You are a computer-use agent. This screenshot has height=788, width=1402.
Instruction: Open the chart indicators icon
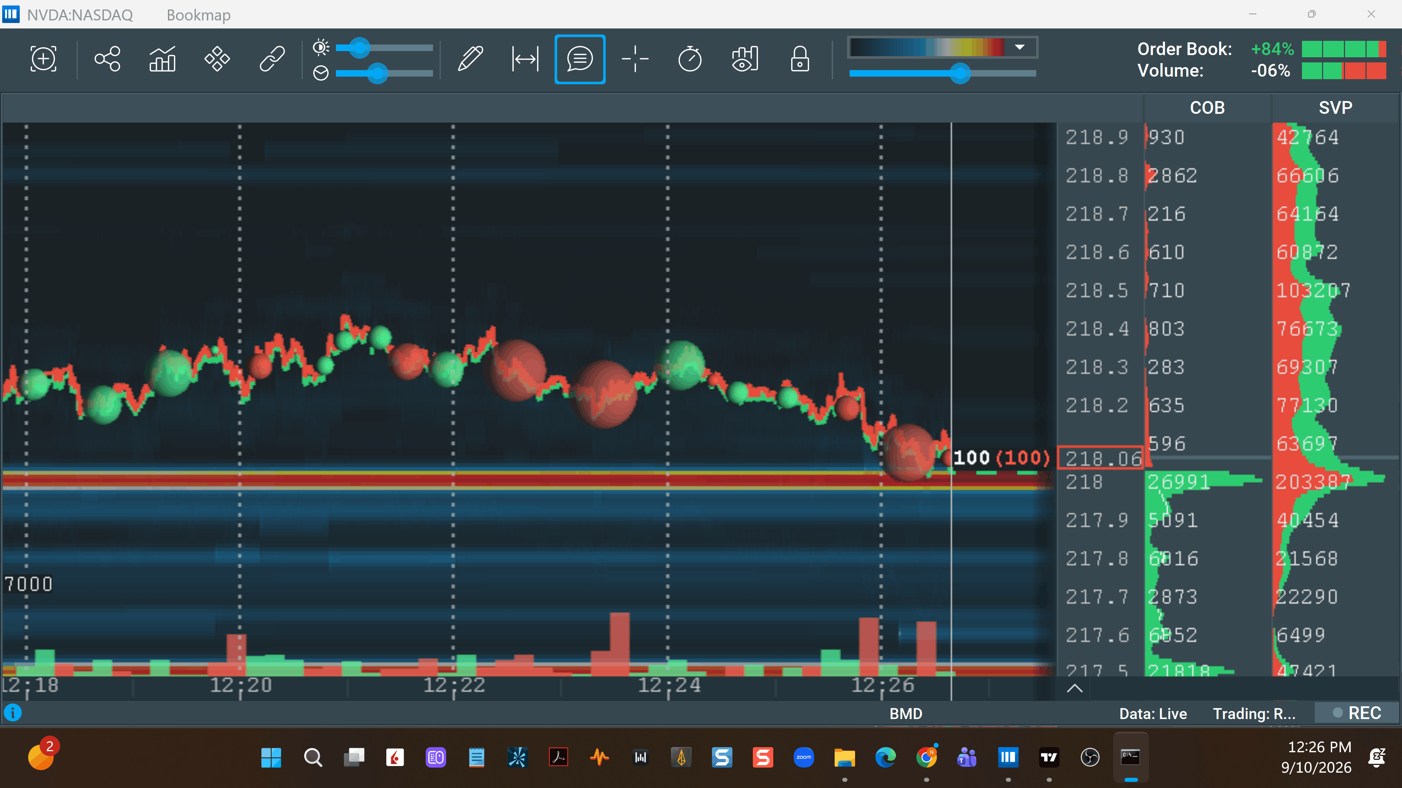162,59
